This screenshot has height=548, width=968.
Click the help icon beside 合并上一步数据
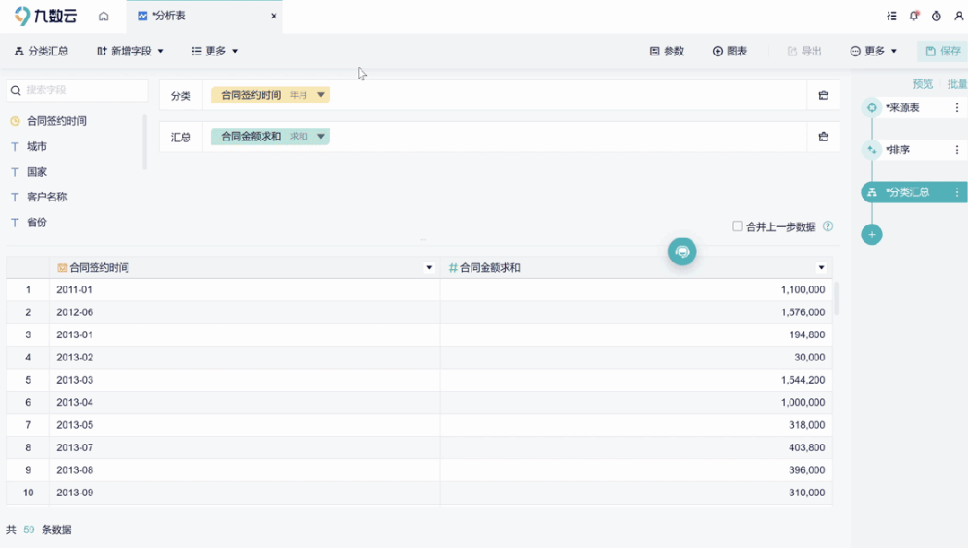828,227
